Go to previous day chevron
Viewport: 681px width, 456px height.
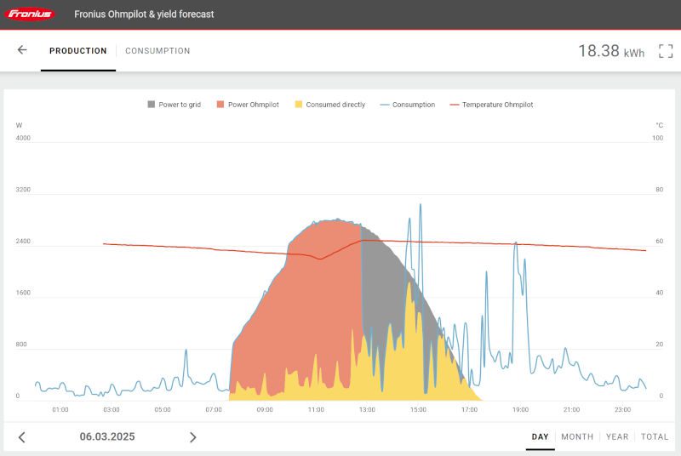[22, 437]
